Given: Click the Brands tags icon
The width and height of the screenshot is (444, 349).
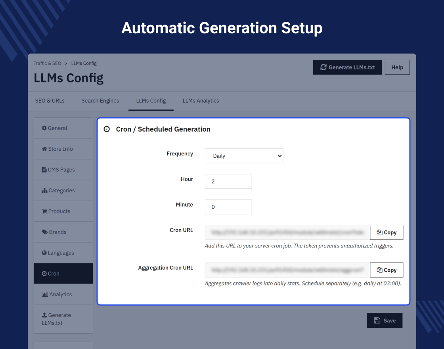Looking at the screenshot, I should click(x=45, y=232).
